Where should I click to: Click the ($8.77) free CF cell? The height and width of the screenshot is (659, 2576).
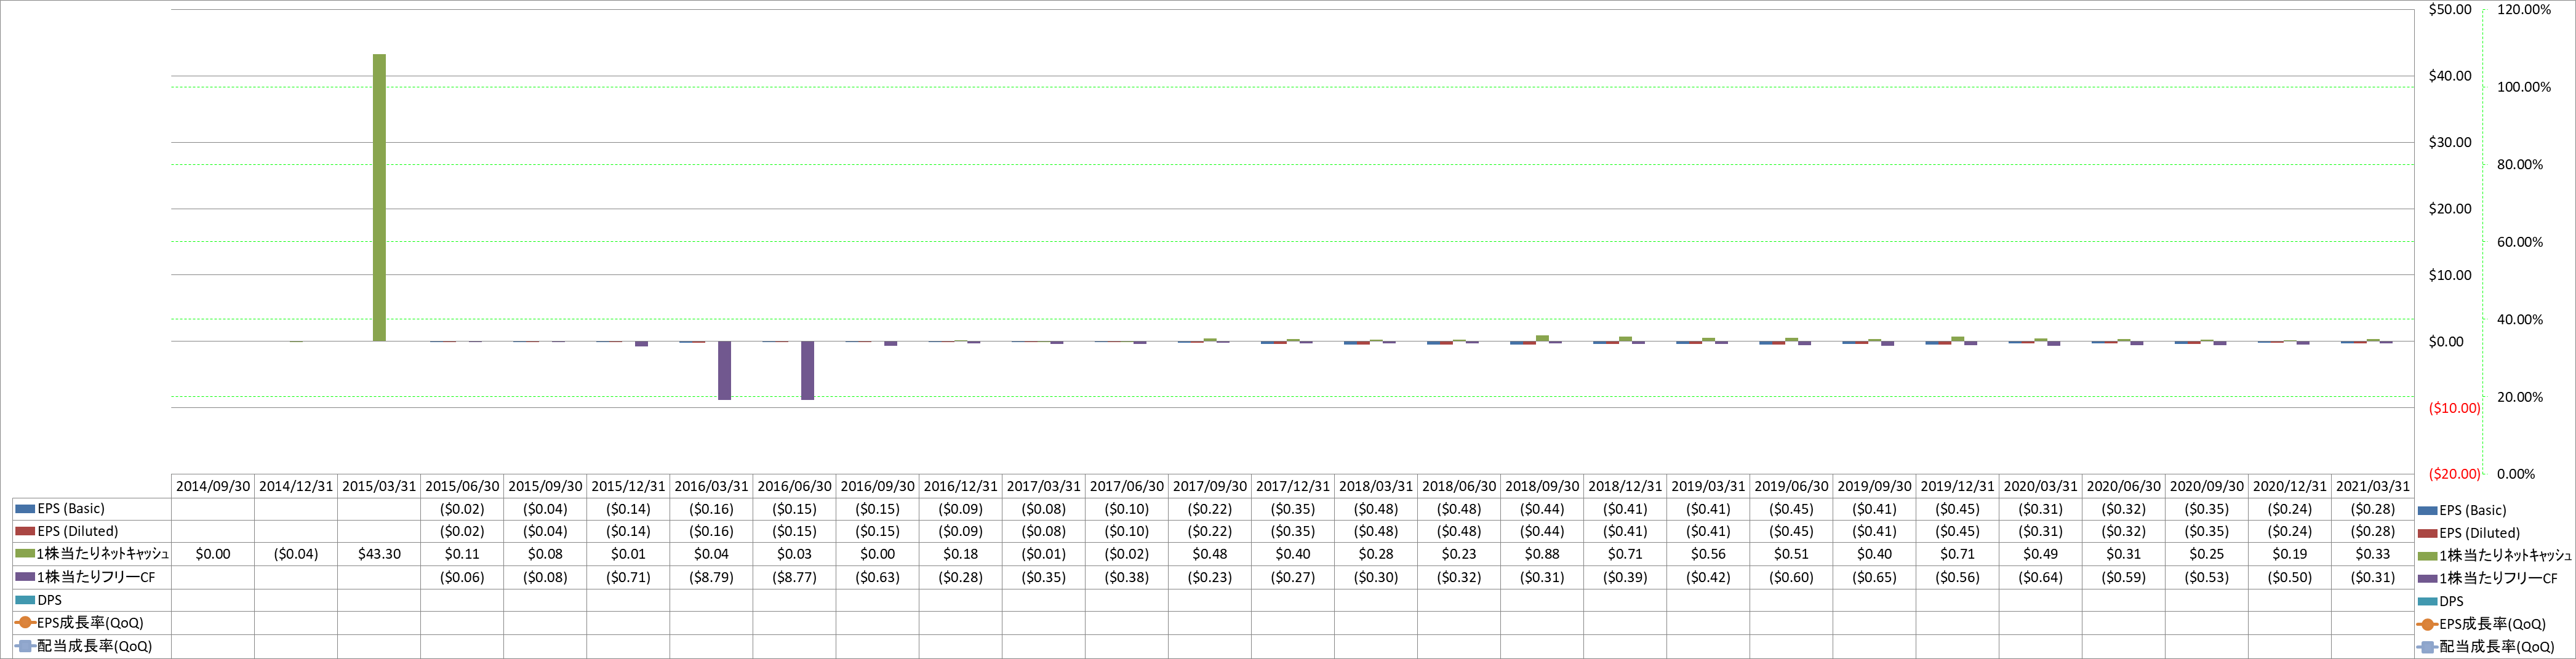(x=794, y=577)
